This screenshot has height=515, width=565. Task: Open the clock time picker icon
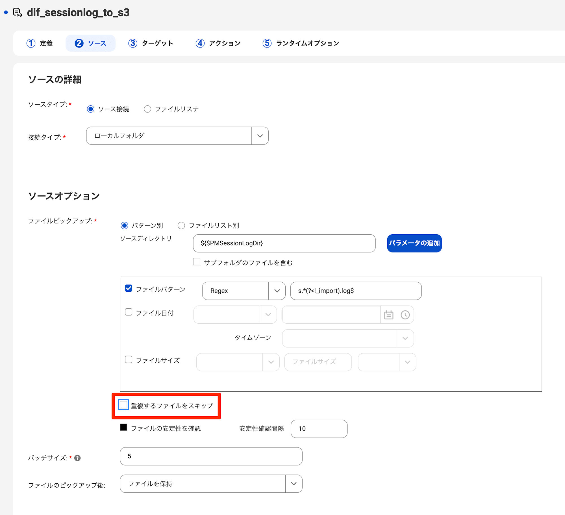point(405,315)
